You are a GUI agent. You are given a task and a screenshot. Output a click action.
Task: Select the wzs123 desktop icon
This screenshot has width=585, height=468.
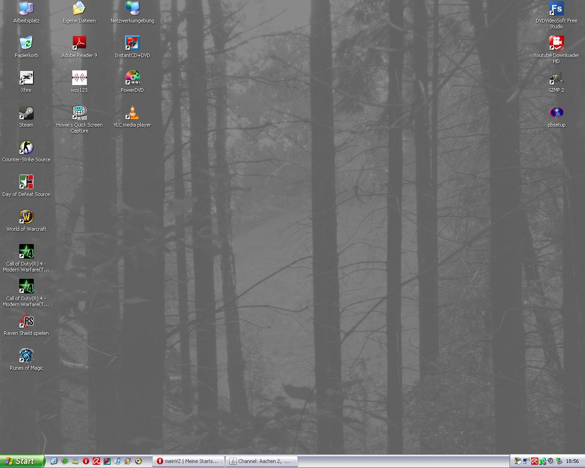point(79,82)
